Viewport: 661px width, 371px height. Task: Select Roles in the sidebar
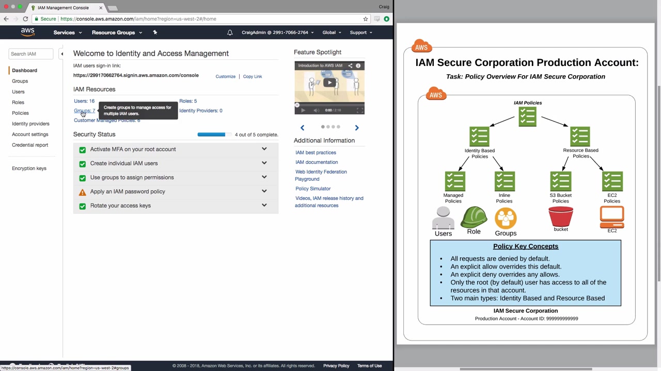(x=18, y=103)
